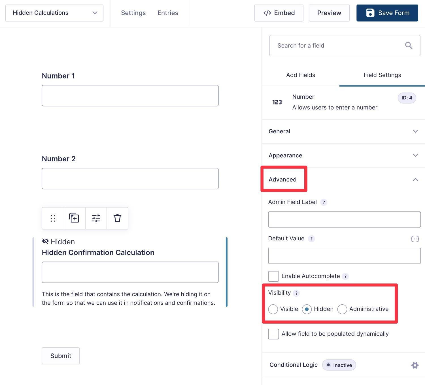Click the drag handle icon on field toolbar
The width and height of the screenshot is (425, 385).
[x=53, y=218]
